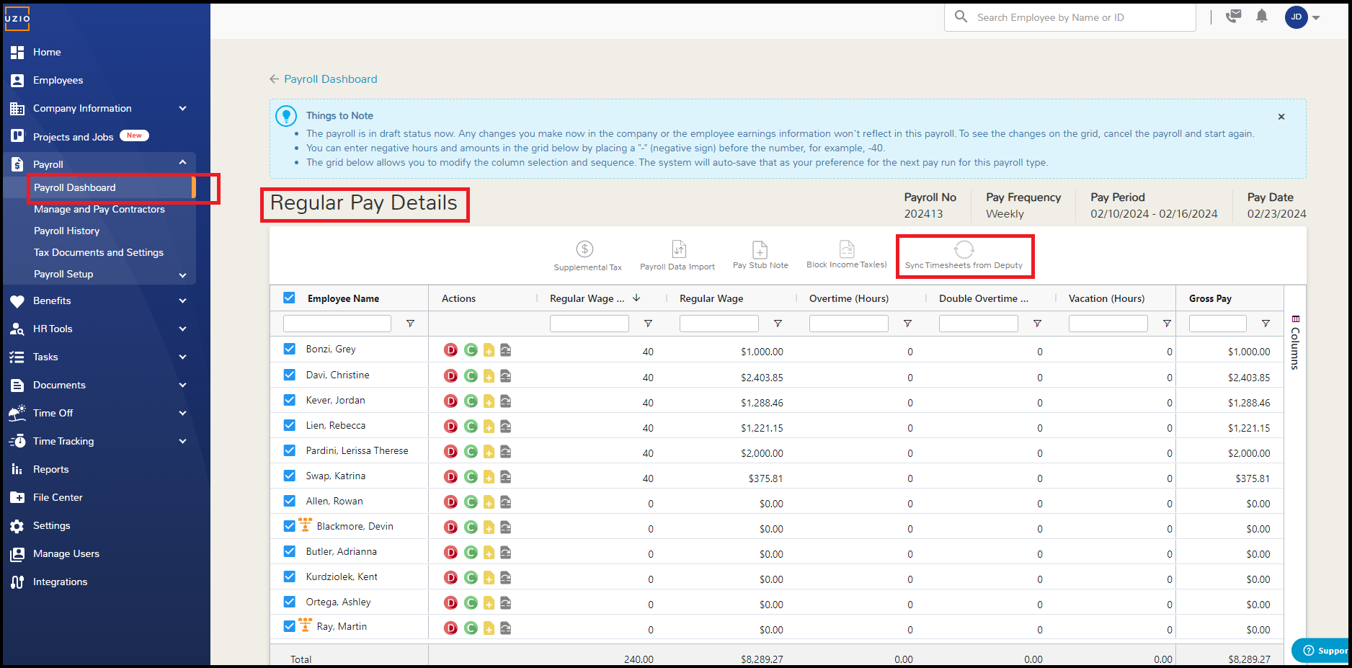Click yellow add-note icon for Allen, Rowan
The height and width of the screenshot is (668, 1352).
click(489, 502)
